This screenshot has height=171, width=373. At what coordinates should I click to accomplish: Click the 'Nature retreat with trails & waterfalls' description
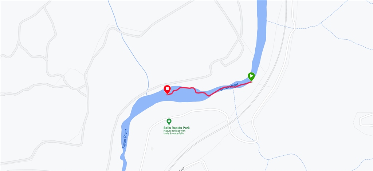click(x=174, y=132)
